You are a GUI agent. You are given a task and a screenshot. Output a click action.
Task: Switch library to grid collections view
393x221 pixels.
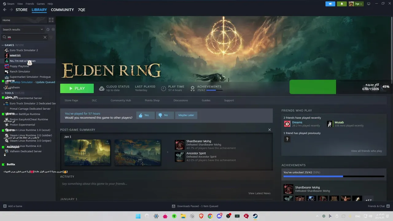coord(51,20)
